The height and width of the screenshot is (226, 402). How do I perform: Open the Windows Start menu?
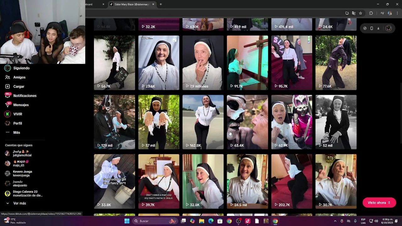(127, 221)
